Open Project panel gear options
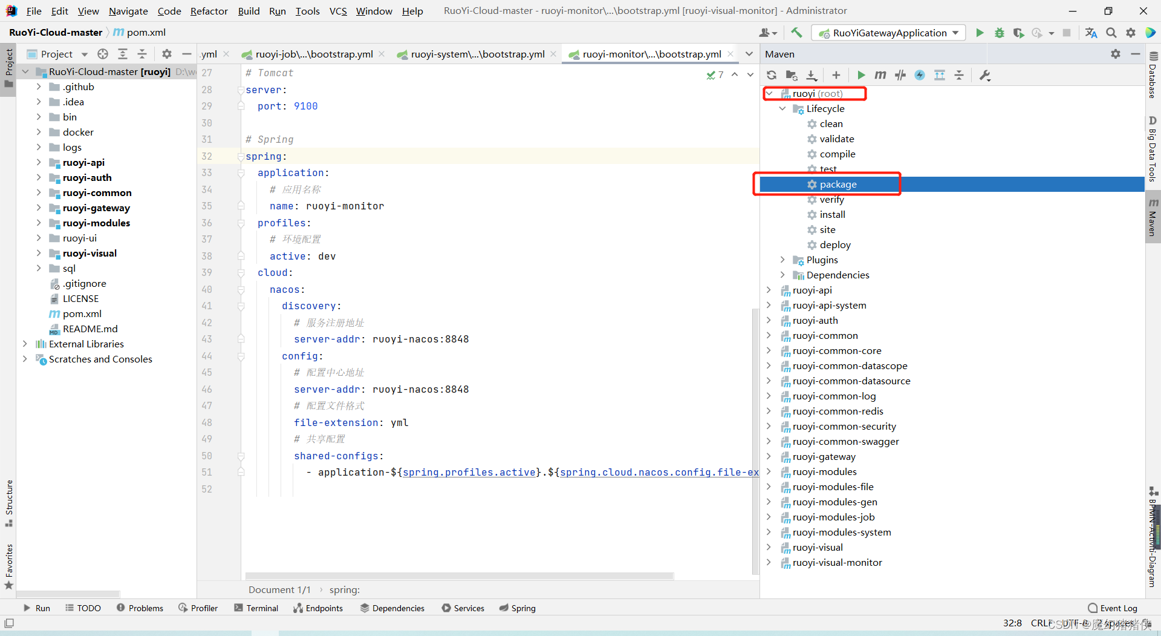 coord(167,54)
